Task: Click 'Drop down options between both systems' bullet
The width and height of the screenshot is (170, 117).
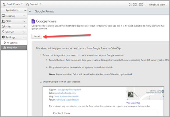Action: (81, 67)
